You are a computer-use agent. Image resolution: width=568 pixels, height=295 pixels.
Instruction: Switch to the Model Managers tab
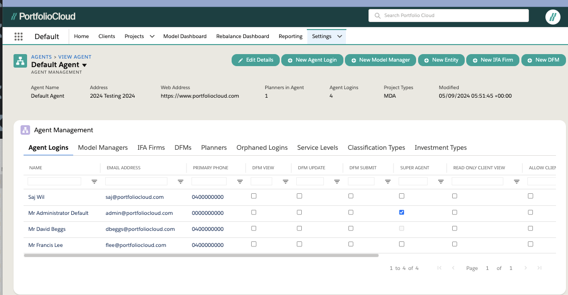pos(103,148)
